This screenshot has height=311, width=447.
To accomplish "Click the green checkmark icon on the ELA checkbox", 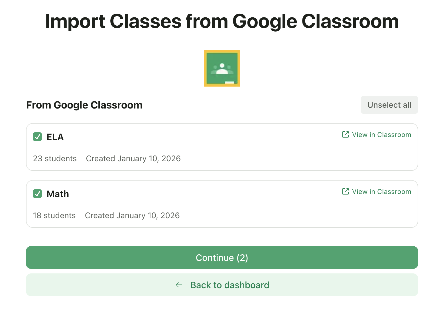I will pyautogui.click(x=37, y=137).
